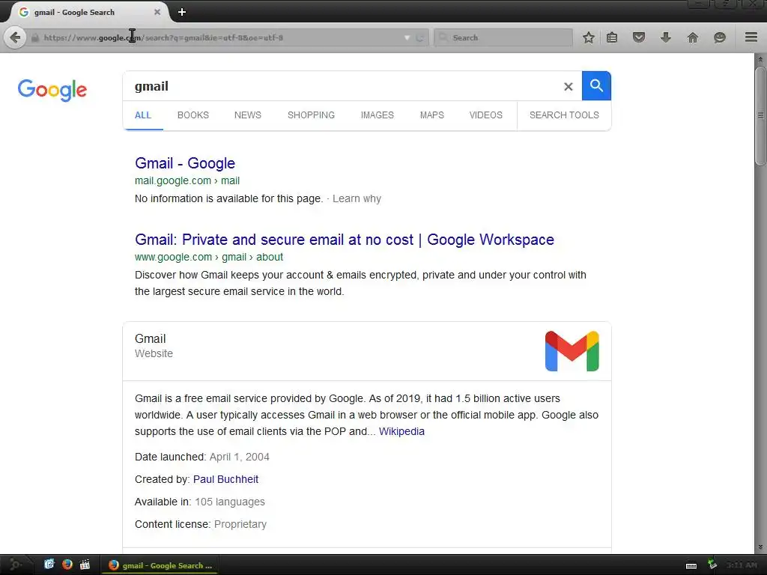Open the bookmarks list icon
This screenshot has height=575, width=767.
click(612, 37)
